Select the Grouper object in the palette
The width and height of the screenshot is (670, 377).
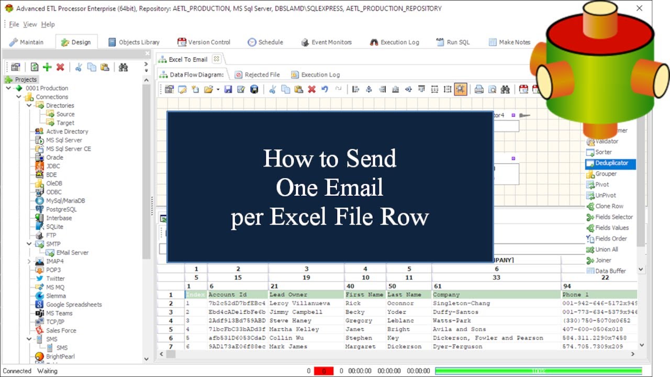[606, 174]
